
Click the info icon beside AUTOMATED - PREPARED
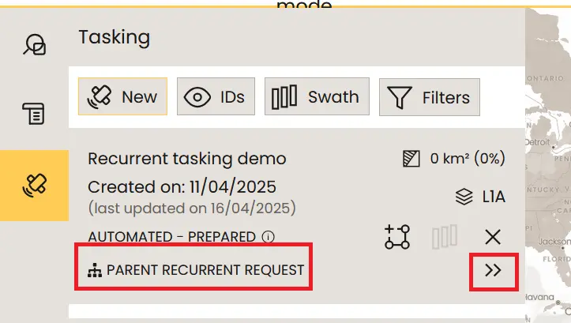point(268,237)
